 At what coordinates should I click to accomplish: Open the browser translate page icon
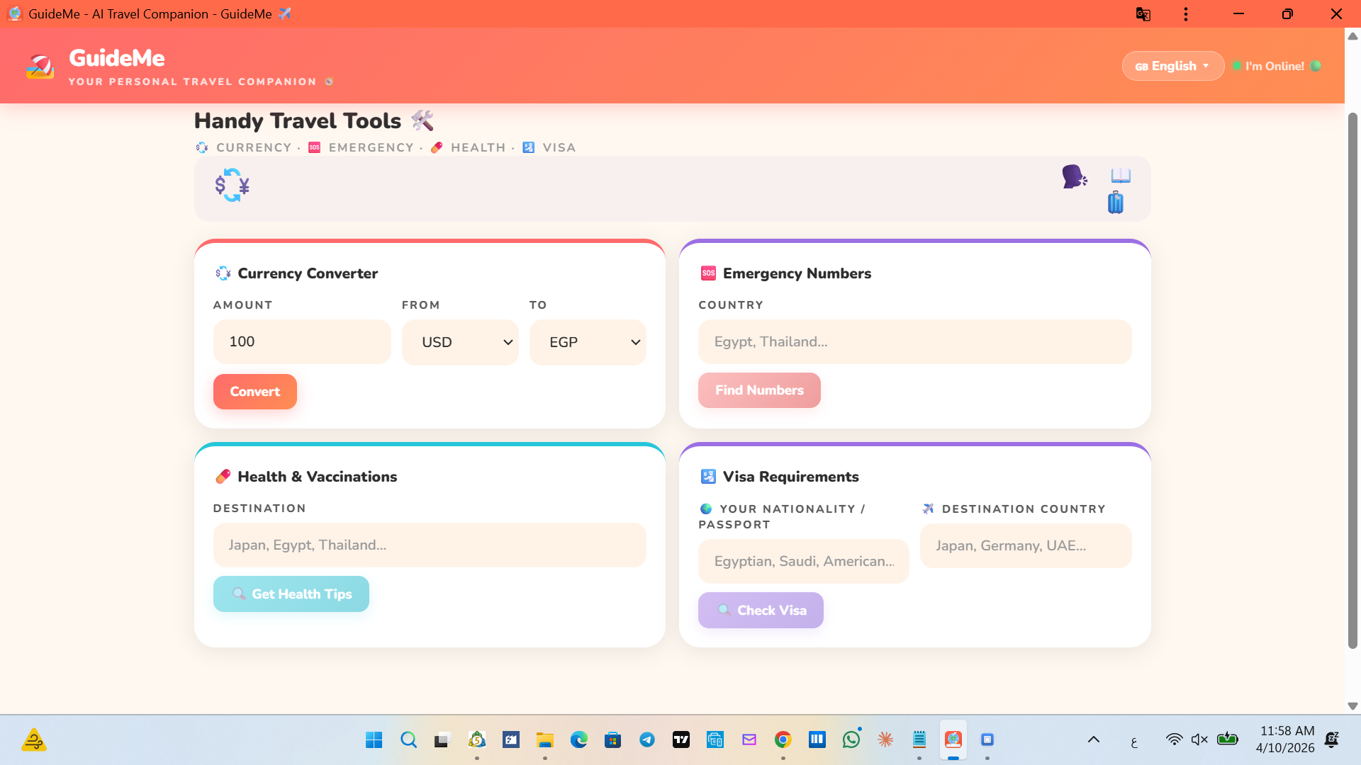(1143, 14)
